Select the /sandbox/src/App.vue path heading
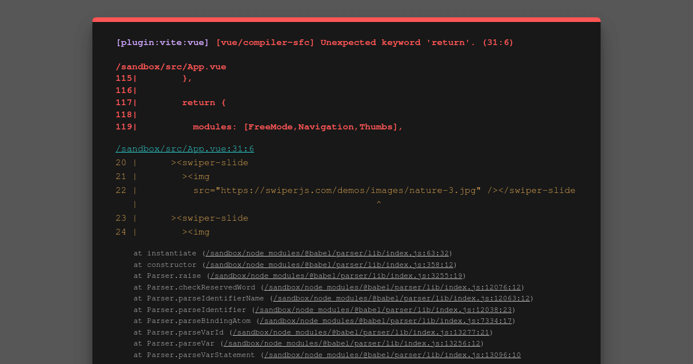This screenshot has height=364, width=693. pyautogui.click(x=171, y=66)
